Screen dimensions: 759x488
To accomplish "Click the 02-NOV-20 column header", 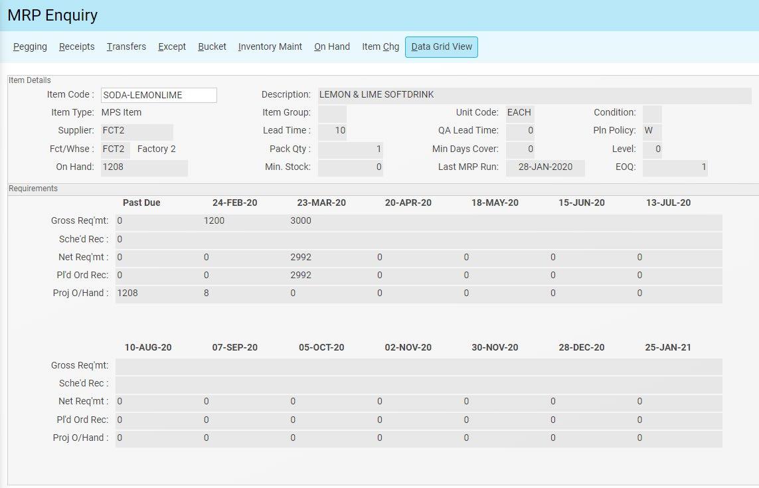I will 408,348.
